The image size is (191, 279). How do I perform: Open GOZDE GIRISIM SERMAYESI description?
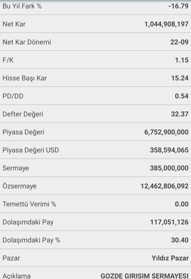144,276
